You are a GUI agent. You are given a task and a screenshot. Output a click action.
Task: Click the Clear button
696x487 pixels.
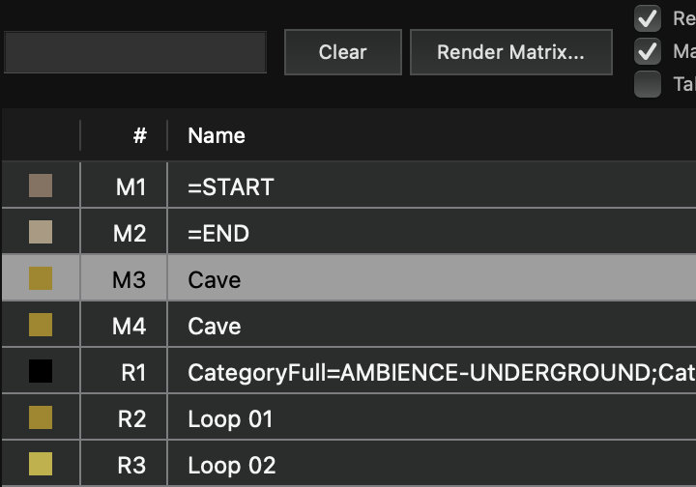click(342, 52)
